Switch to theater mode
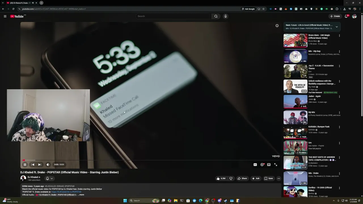 pos(269,165)
